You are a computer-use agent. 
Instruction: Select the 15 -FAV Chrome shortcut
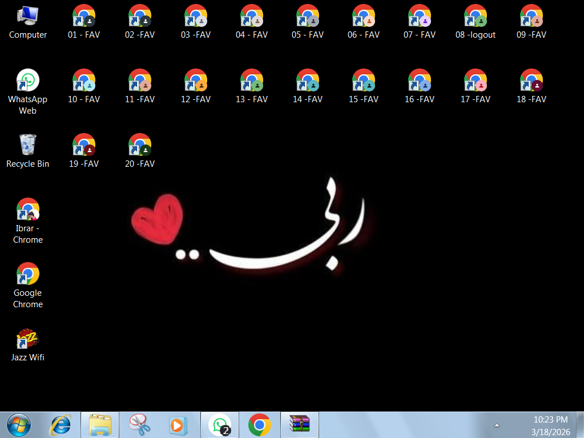(364, 87)
